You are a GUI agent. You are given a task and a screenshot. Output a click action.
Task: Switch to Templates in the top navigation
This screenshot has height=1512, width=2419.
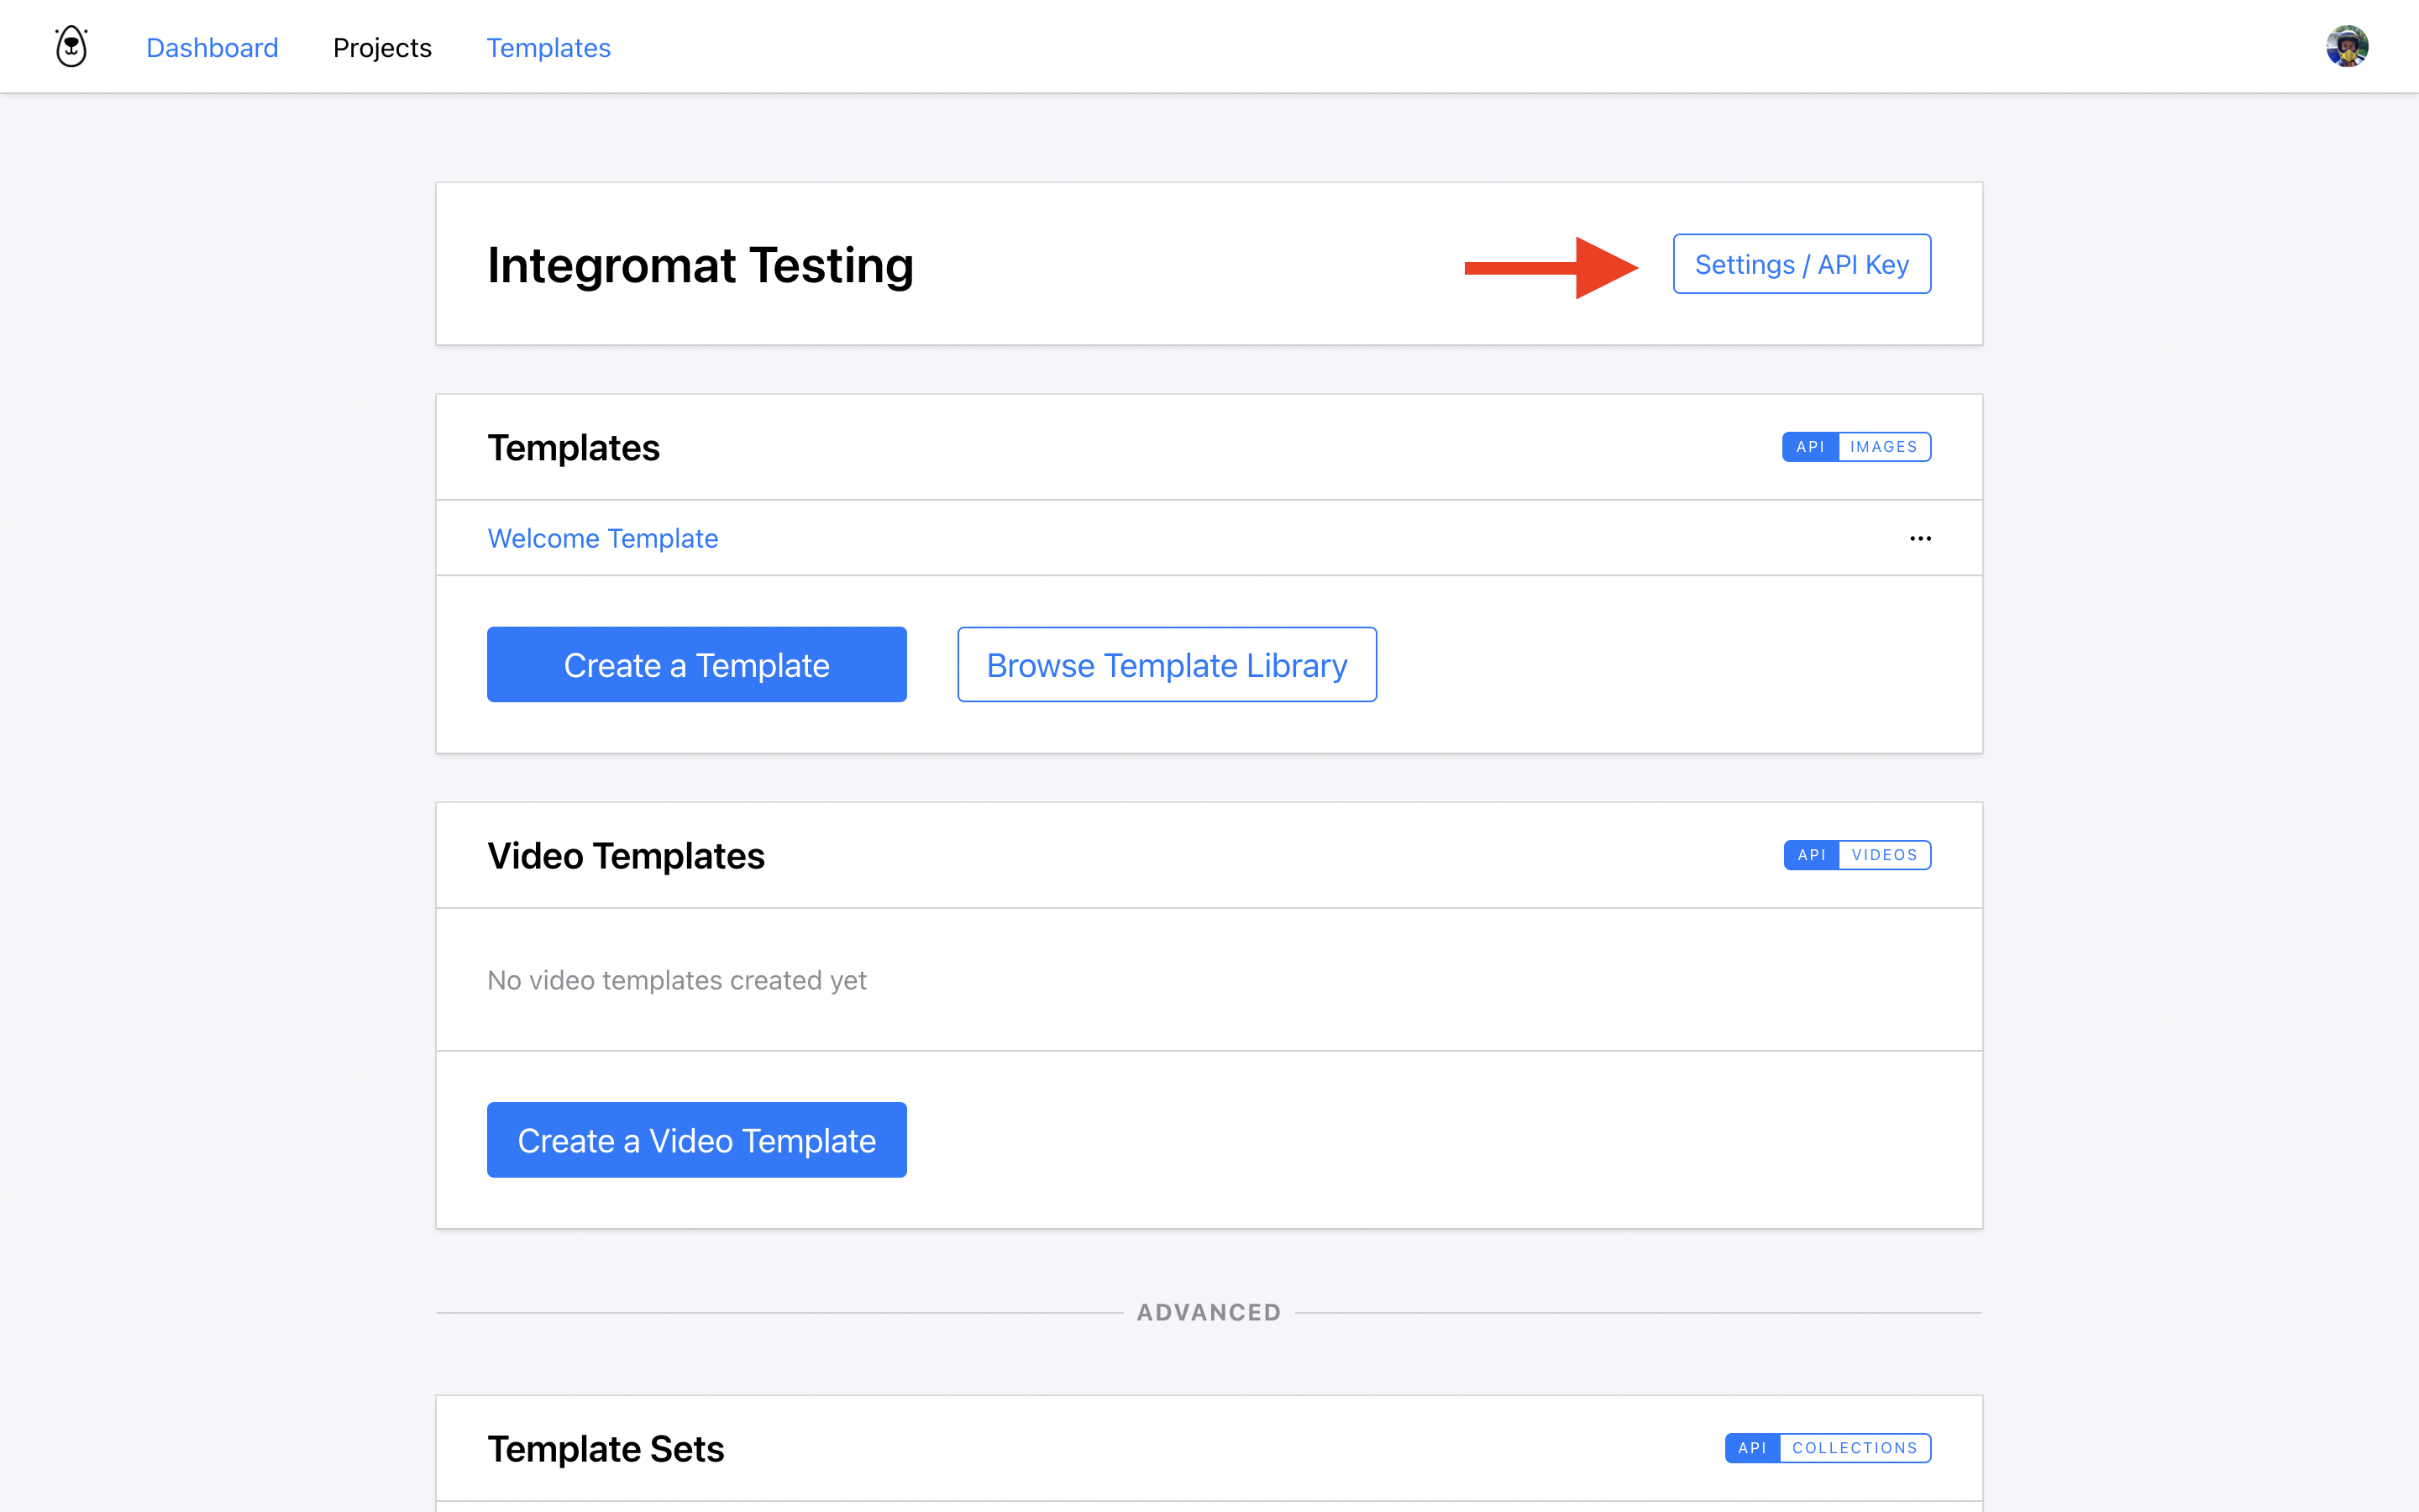pyautogui.click(x=548, y=48)
